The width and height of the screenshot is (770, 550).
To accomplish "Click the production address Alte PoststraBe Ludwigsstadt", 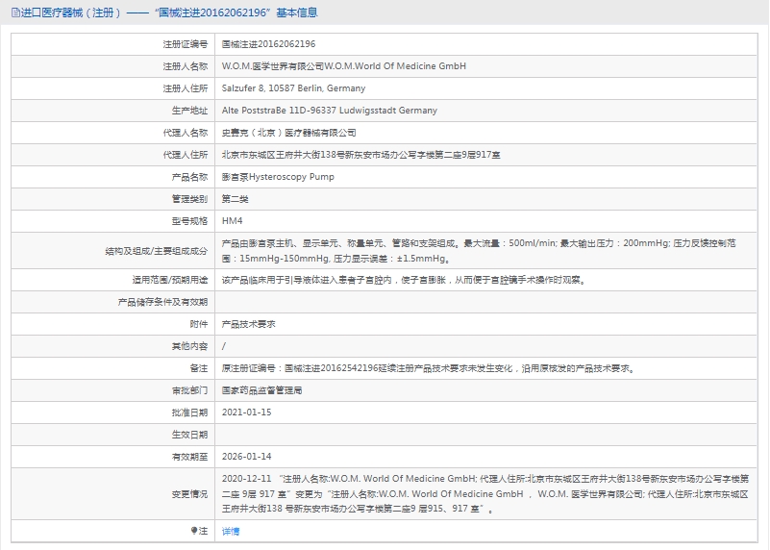I will coord(329,111).
